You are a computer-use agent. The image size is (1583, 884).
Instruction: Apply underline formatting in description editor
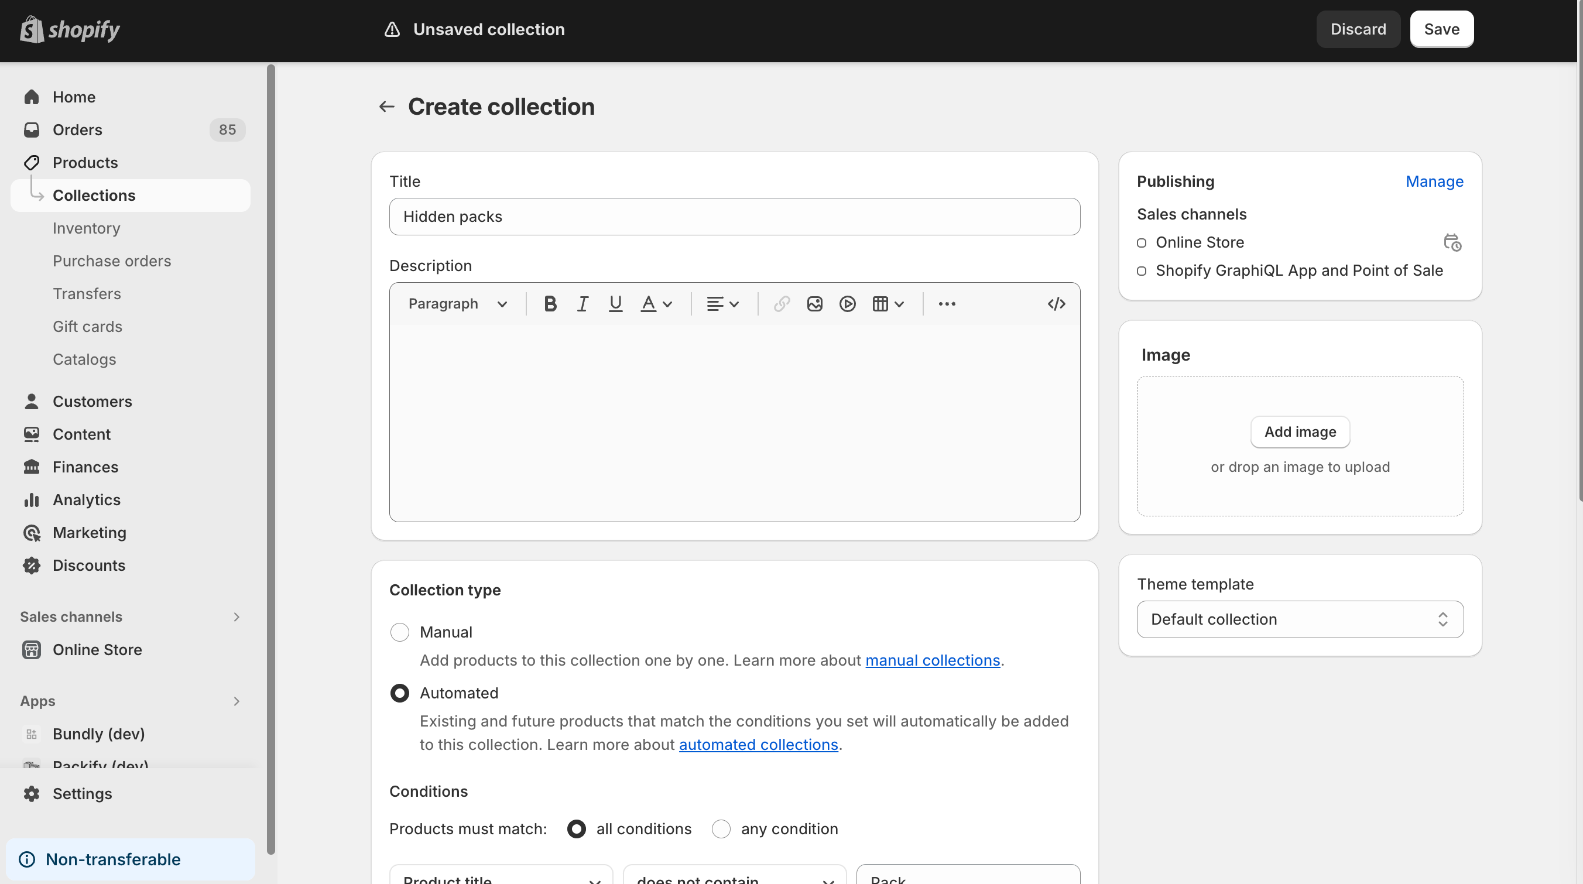(615, 304)
